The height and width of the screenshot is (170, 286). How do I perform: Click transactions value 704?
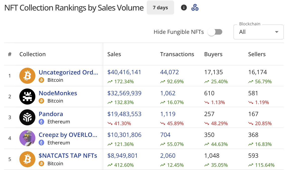(x=165, y=135)
